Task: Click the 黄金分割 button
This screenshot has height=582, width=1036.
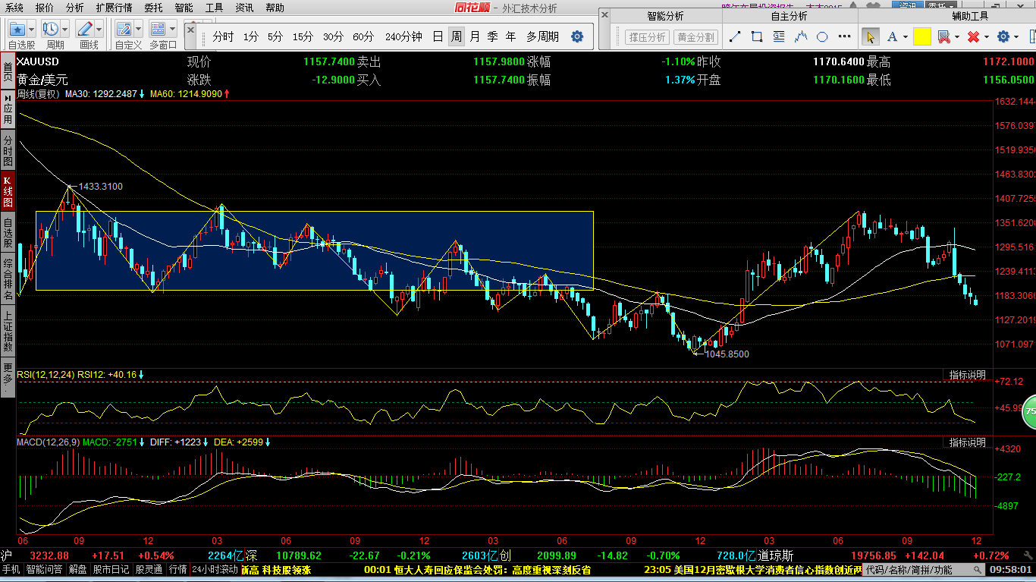Action: (x=695, y=36)
